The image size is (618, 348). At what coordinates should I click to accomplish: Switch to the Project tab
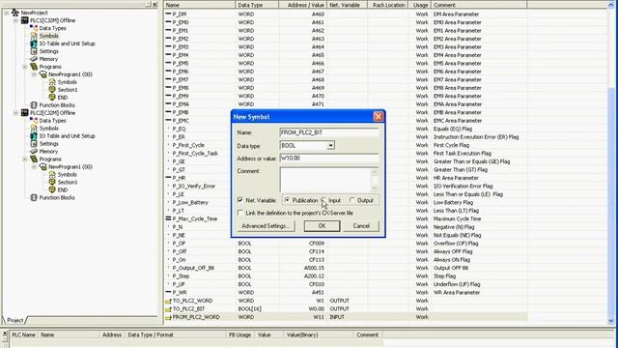15,320
